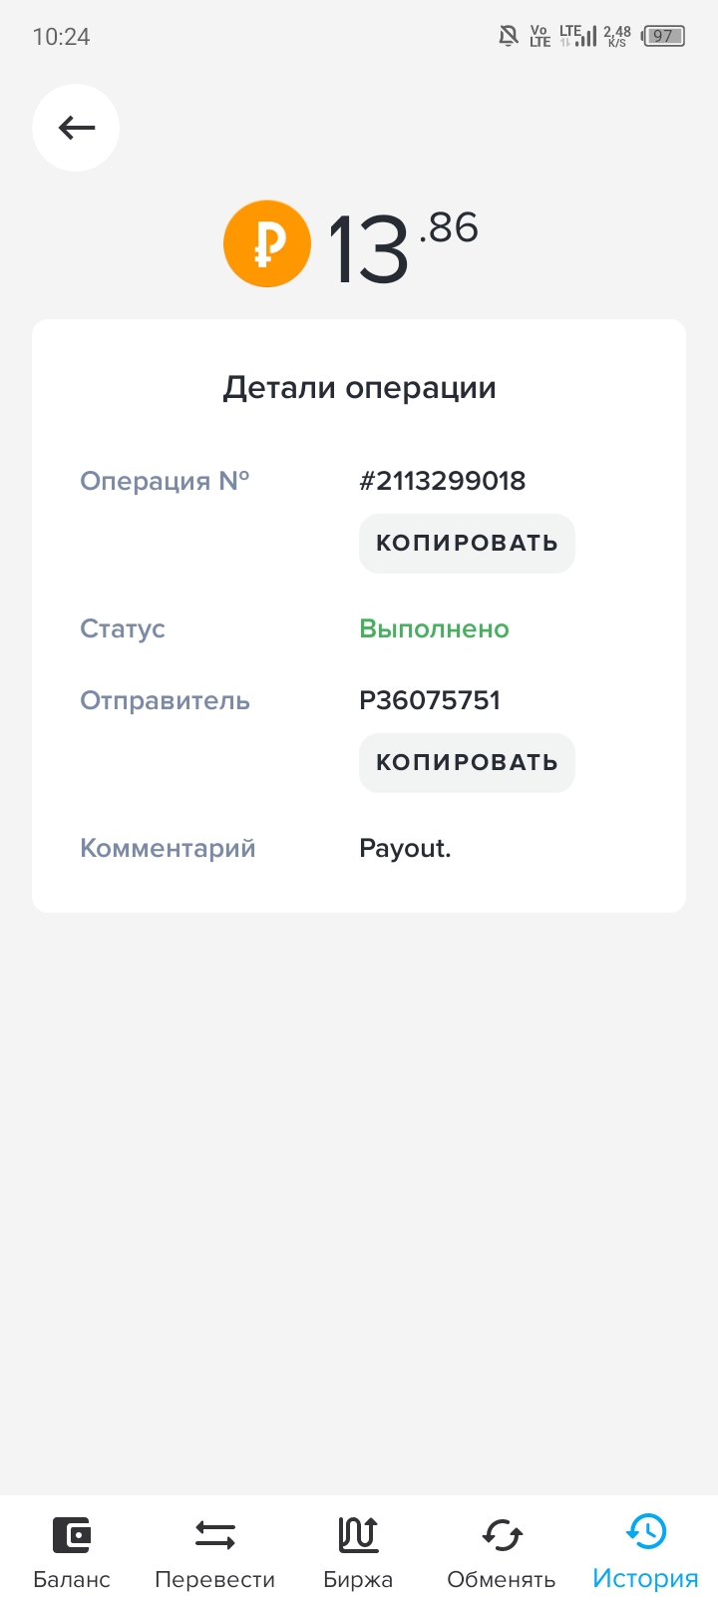Go to the Биржа tab label
The width and height of the screenshot is (718, 1607).
358,1580
